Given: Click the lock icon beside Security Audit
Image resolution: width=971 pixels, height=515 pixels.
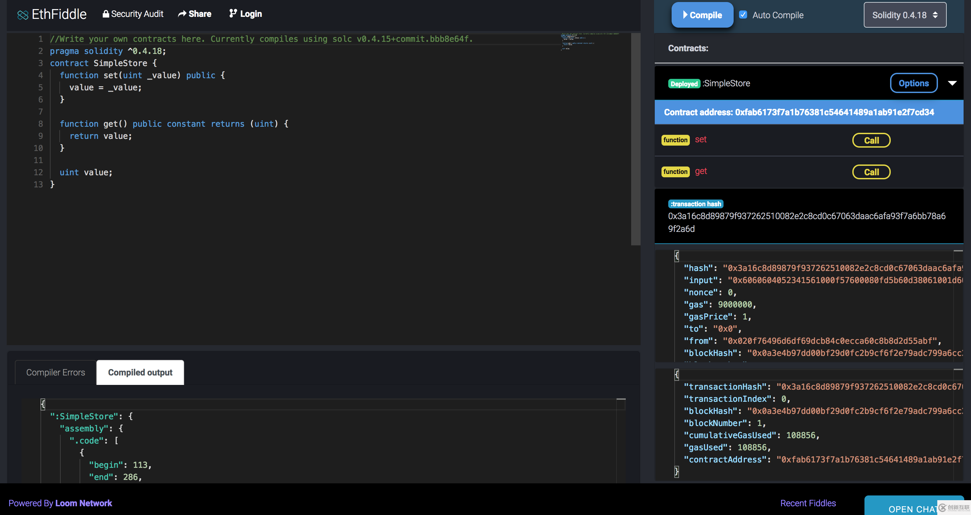Looking at the screenshot, I should pos(106,14).
